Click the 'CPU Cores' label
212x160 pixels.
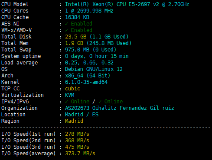pyautogui.click(x=15, y=11)
